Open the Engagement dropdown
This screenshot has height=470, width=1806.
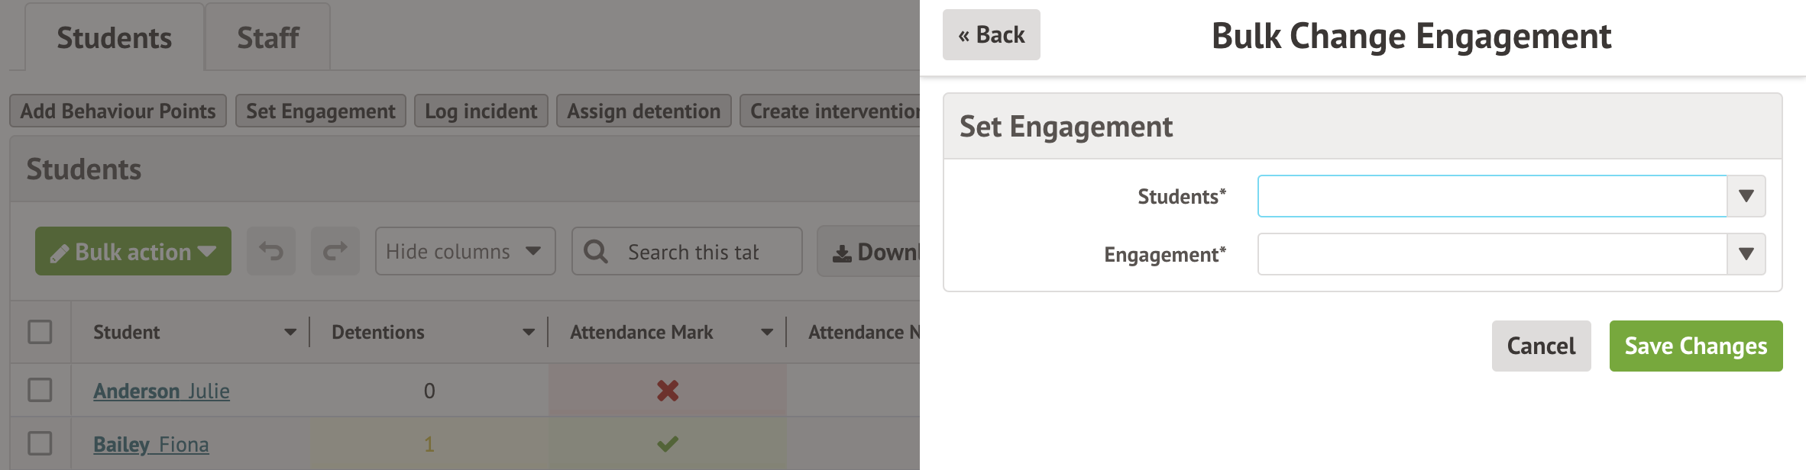pos(1746,253)
